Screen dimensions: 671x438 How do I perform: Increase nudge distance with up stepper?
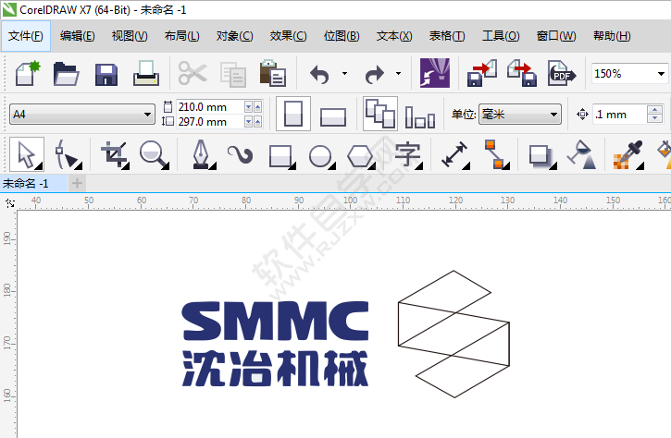pyautogui.click(x=654, y=110)
